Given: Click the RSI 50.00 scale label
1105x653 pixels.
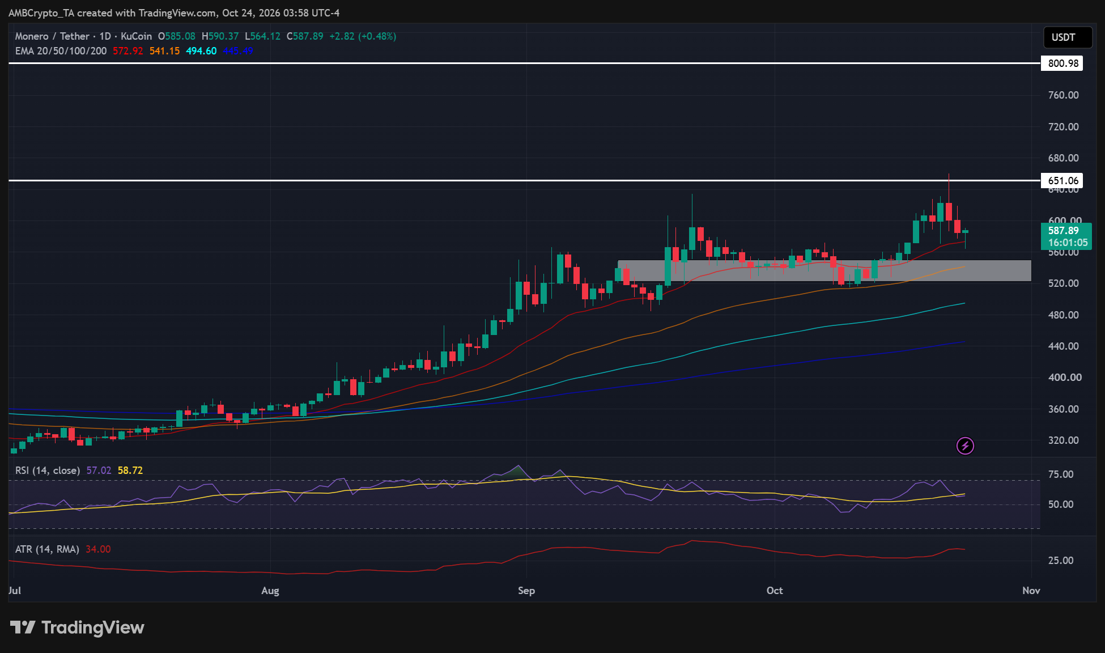Looking at the screenshot, I should [x=1061, y=504].
